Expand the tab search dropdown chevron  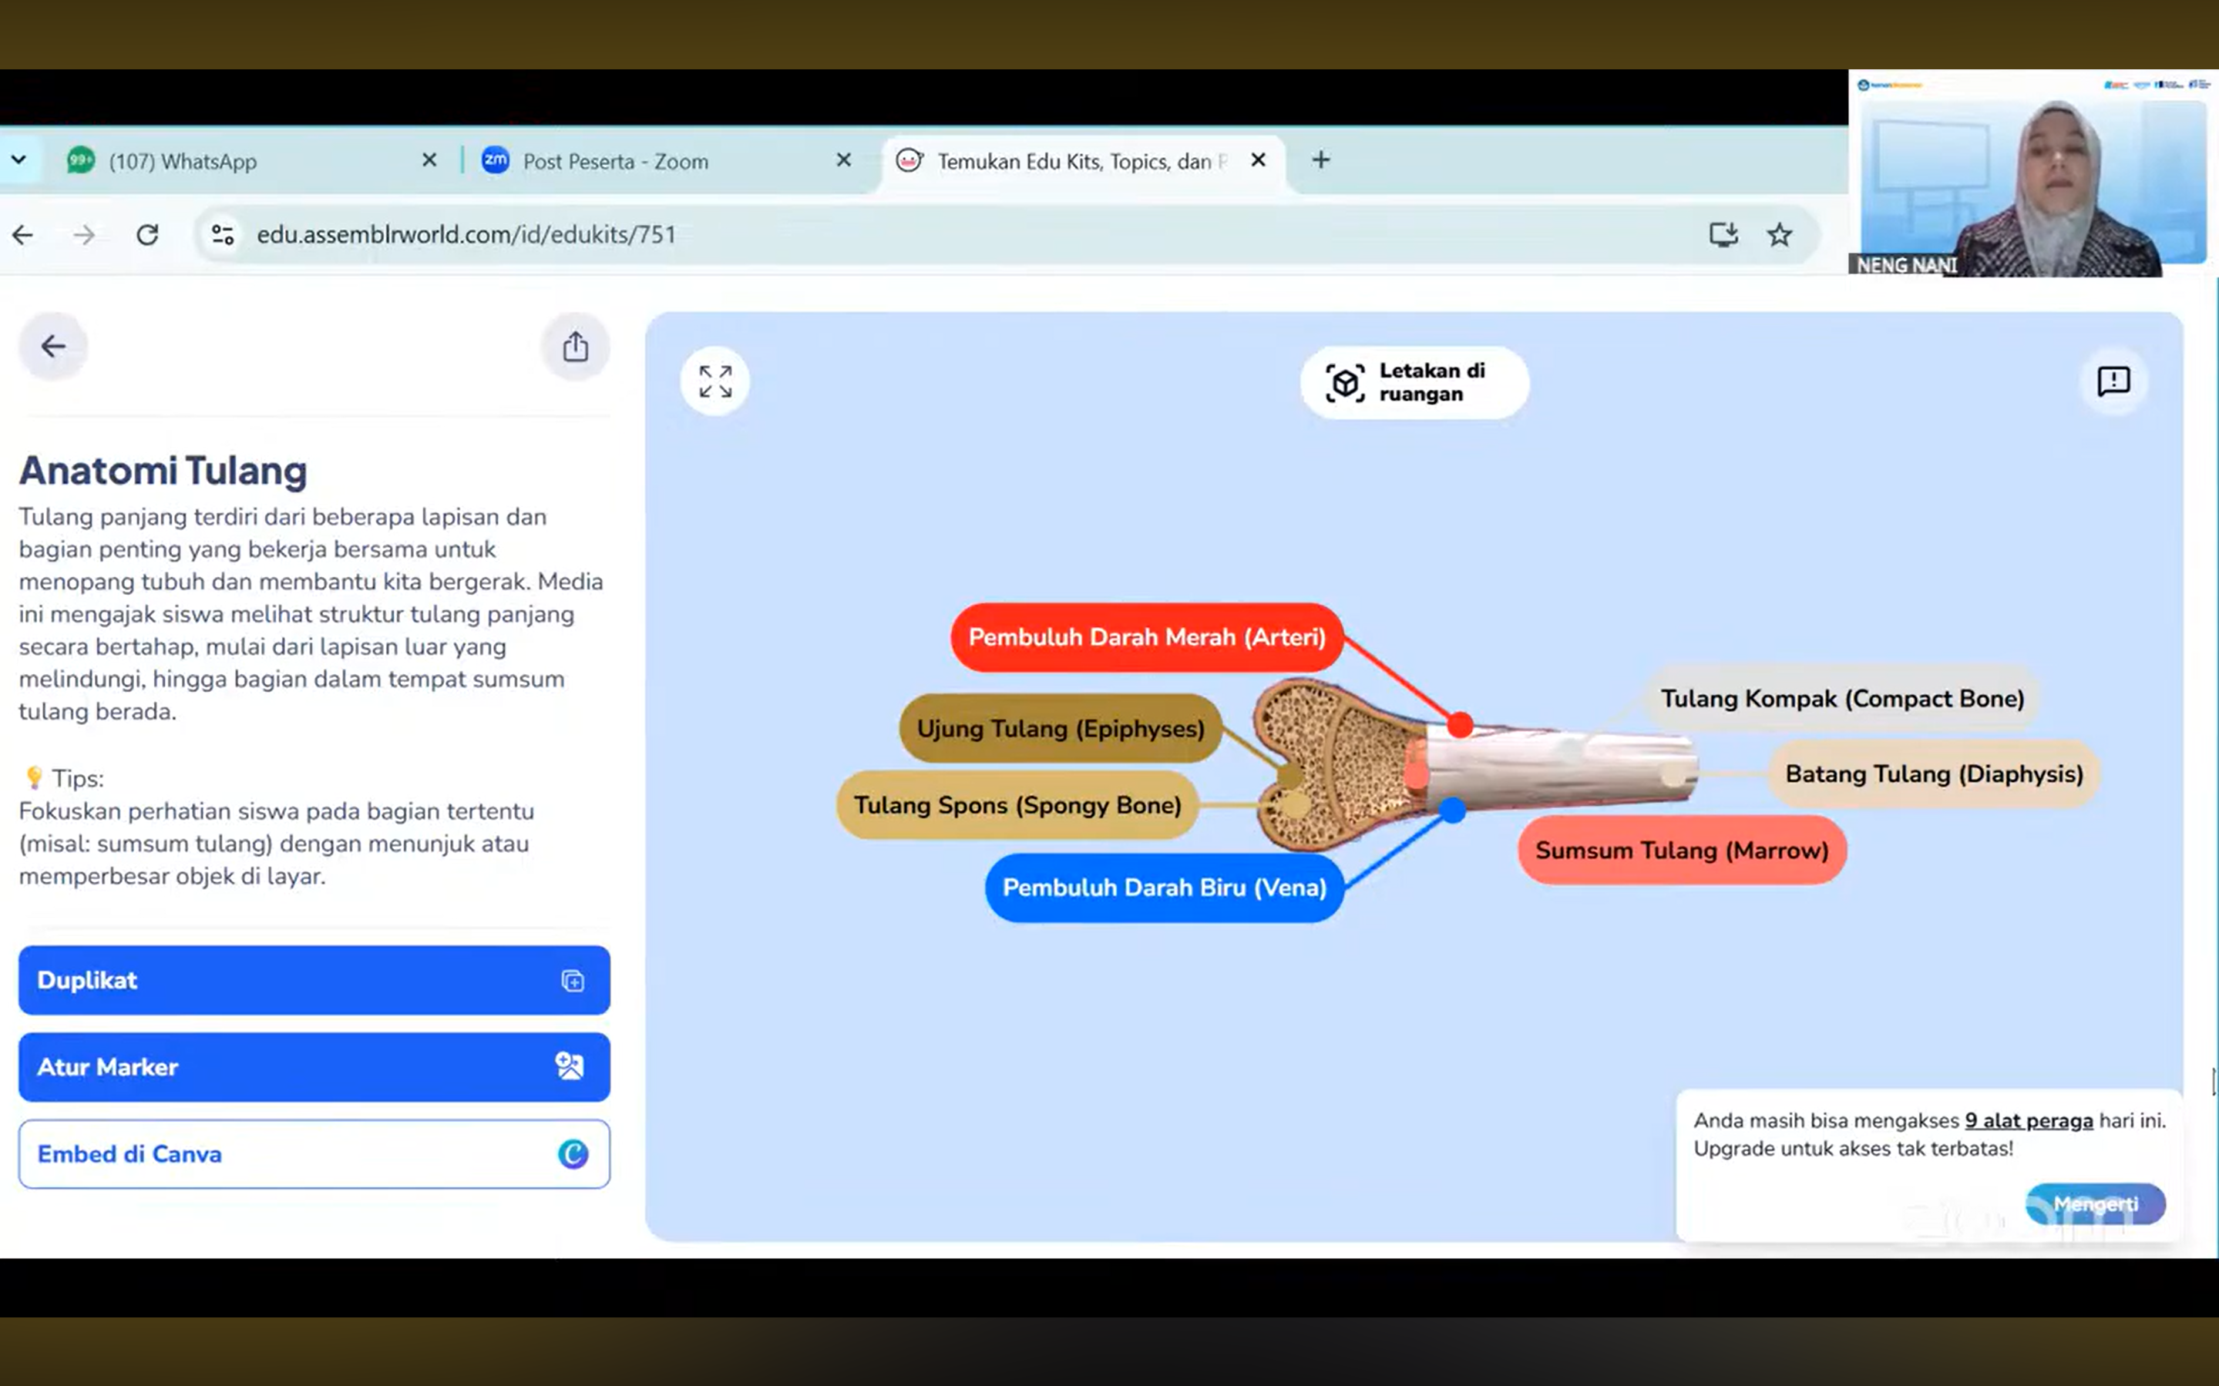pos(18,160)
